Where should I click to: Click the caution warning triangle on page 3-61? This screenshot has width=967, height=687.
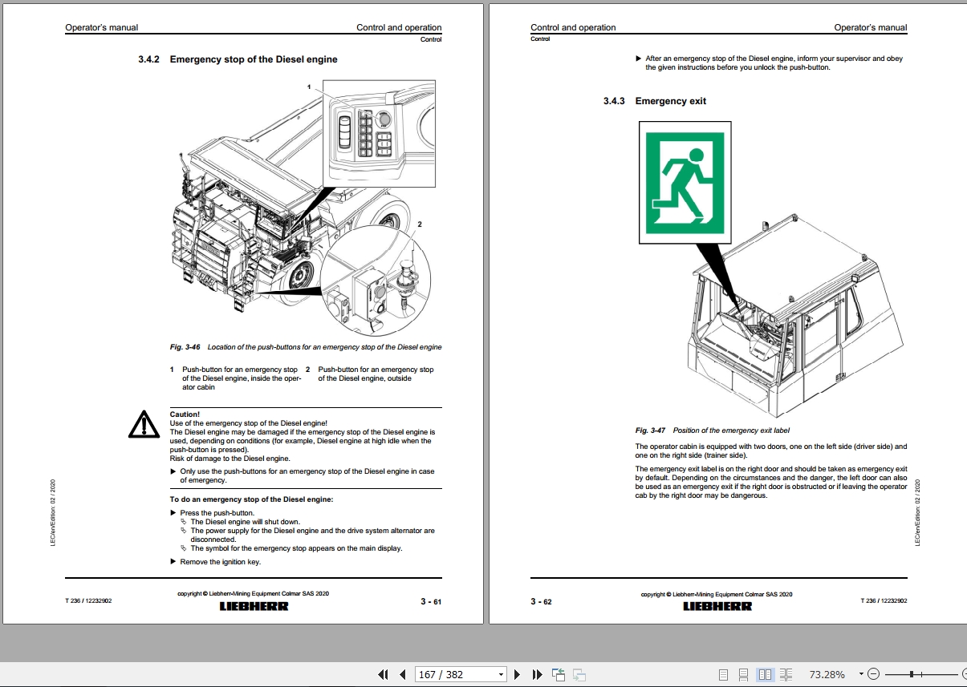click(144, 424)
